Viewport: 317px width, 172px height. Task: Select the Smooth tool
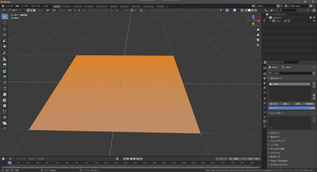click(x=5, y=106)
